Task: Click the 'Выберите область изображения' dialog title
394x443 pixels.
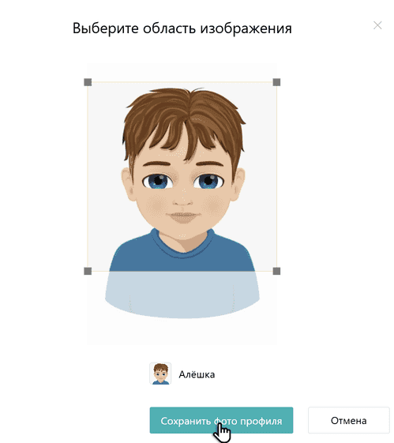Action: [x=182, y=28]
